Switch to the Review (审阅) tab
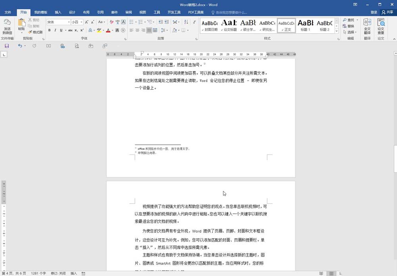 (x=129, y=12)
